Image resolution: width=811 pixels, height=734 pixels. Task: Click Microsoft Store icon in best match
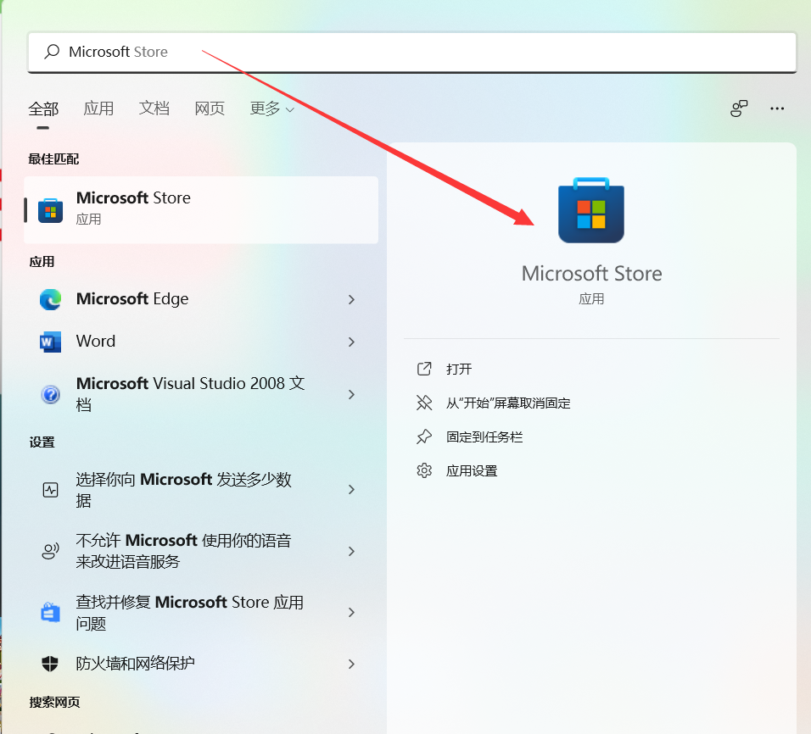[50, 210]
